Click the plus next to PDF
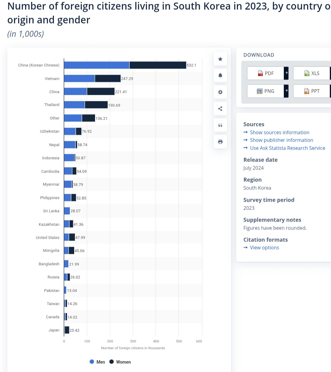The width and height of the screenshot is (331, 372). point(286,73)
